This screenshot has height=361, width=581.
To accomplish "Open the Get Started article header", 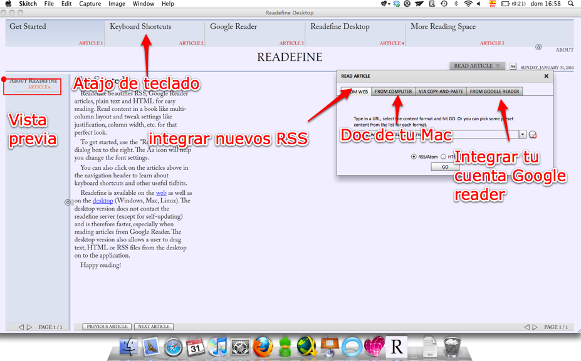I will [x=55, y=34].
